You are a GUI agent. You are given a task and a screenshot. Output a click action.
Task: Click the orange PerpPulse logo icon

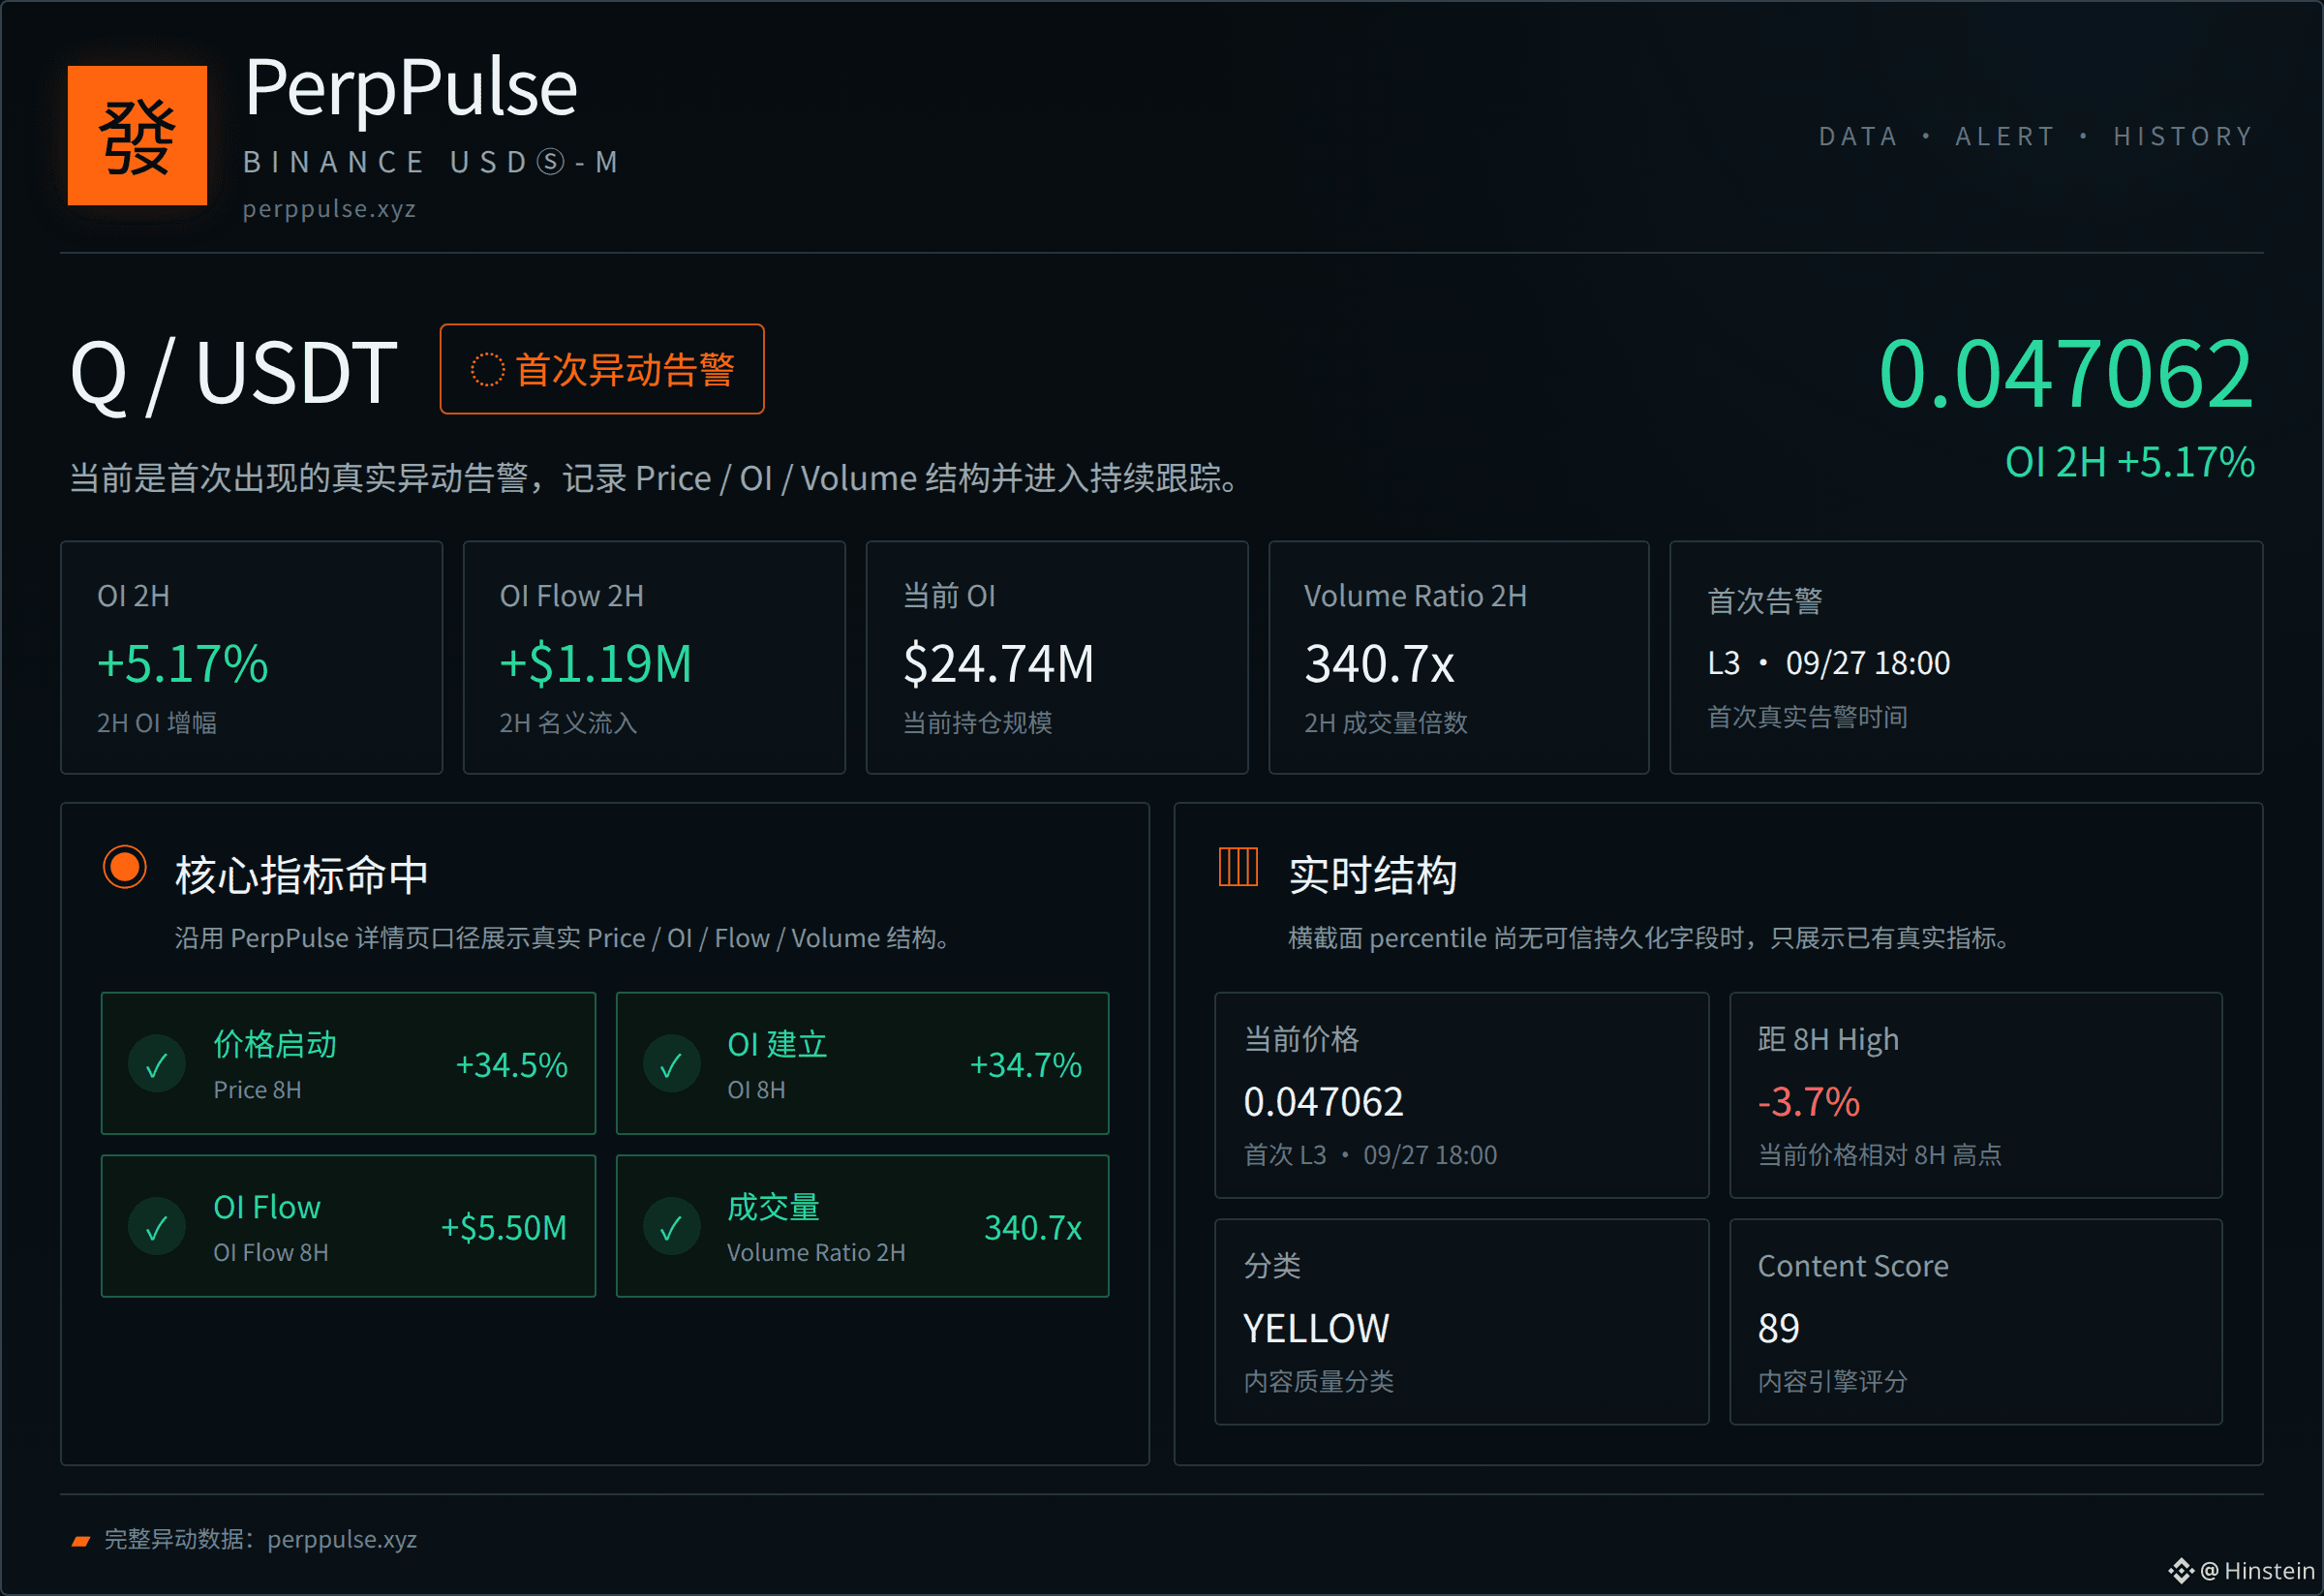click(137, 135)
